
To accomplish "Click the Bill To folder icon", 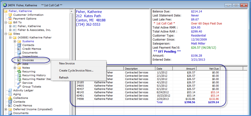I will (10, 22).
